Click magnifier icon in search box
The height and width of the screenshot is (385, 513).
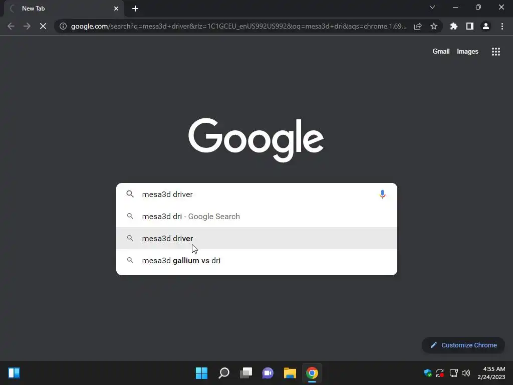(130, 194)
